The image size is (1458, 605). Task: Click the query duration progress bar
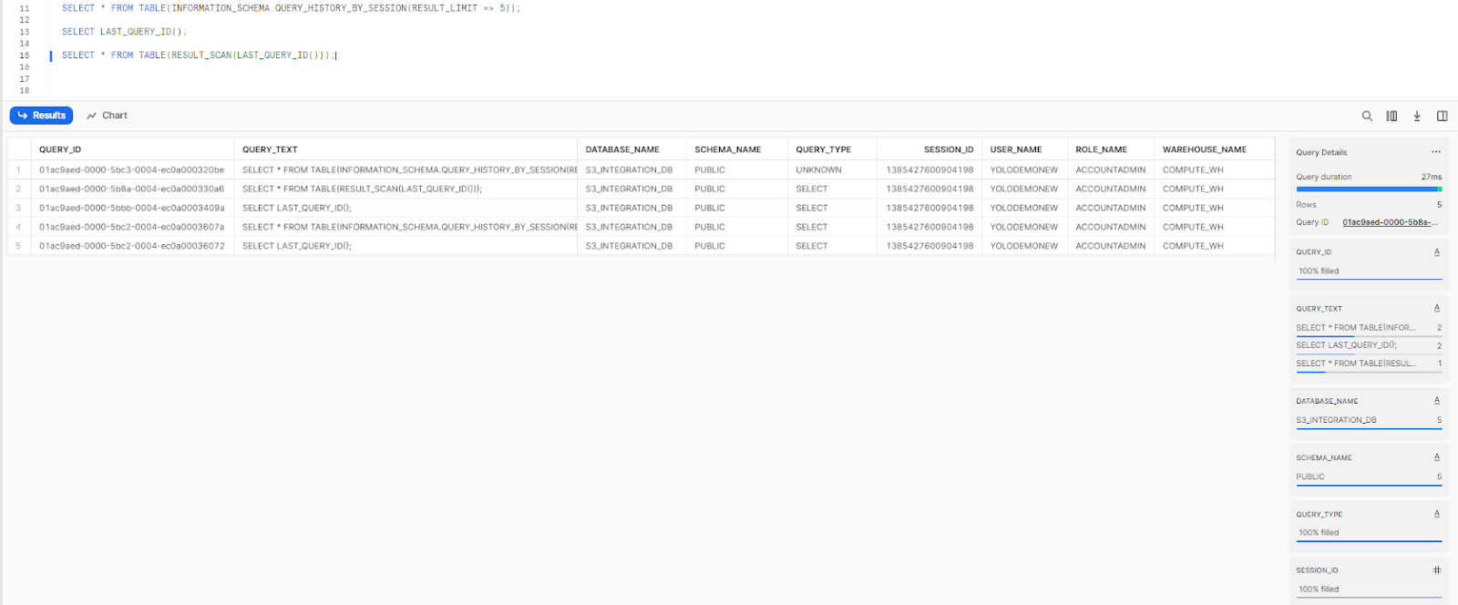pyautogui.click(x=1368, y=190)
